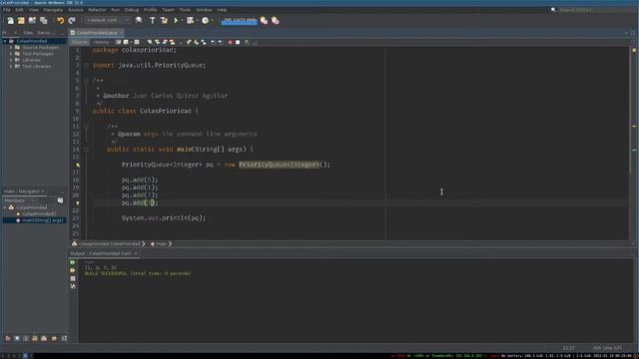
Task: Click the Profile Project clock icon
Action: coord(205,20)
